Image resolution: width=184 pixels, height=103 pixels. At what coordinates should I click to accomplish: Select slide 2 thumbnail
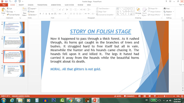14,42
